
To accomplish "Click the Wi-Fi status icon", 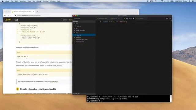I will (x=162, y=1).
